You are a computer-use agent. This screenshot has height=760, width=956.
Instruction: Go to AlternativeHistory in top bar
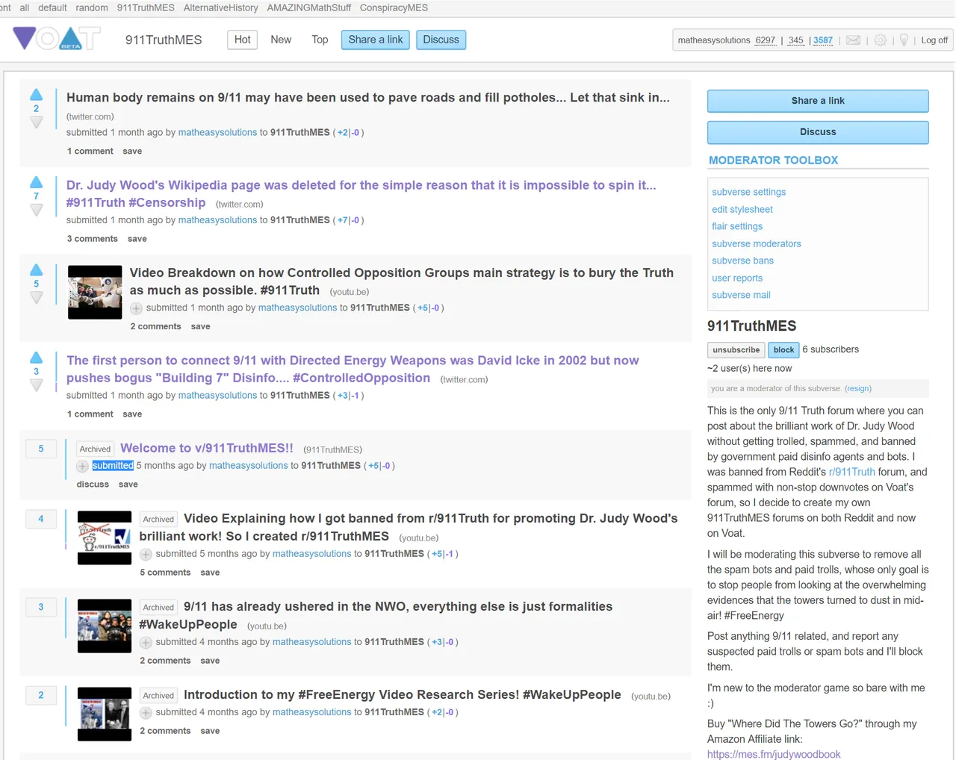[x=221, y=7]
